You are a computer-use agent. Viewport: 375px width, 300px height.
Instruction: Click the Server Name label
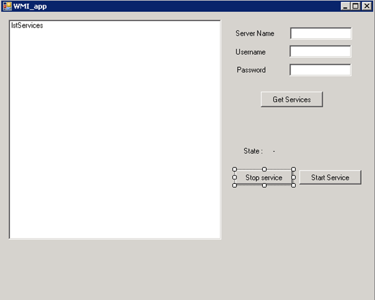pos(255,34)
